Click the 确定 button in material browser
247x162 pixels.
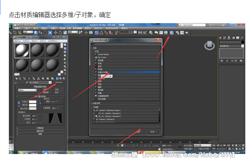click(x=139, y=132)
